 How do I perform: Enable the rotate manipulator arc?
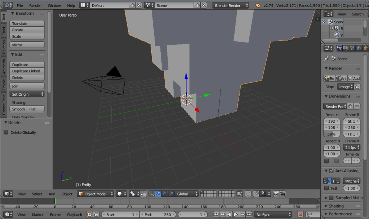coord(165,194)
